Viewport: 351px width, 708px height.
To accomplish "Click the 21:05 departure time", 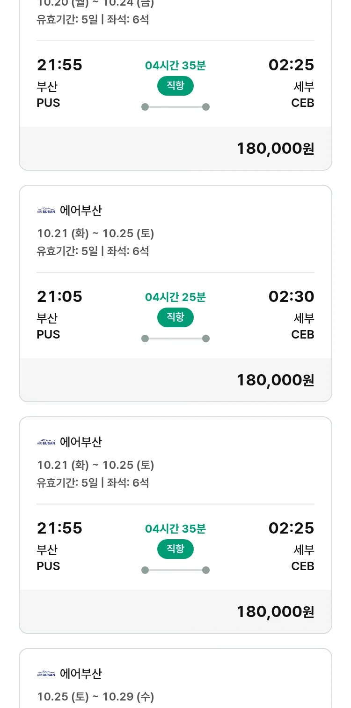I will pos(59,296).
